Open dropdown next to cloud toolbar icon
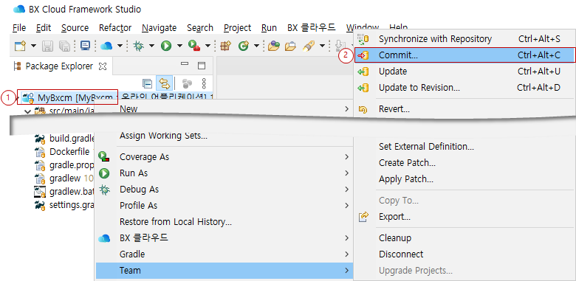The image size is (576, 281). [x=120, y=46]
